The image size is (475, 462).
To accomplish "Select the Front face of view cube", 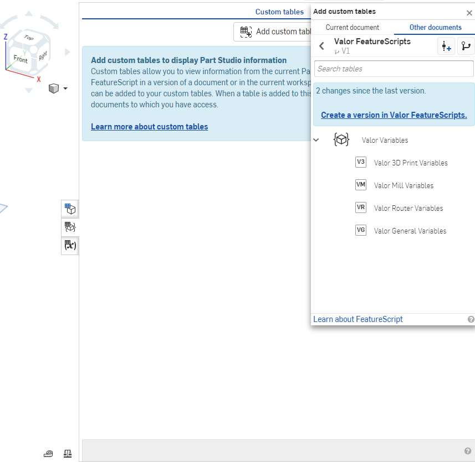I will click(21, 59).
